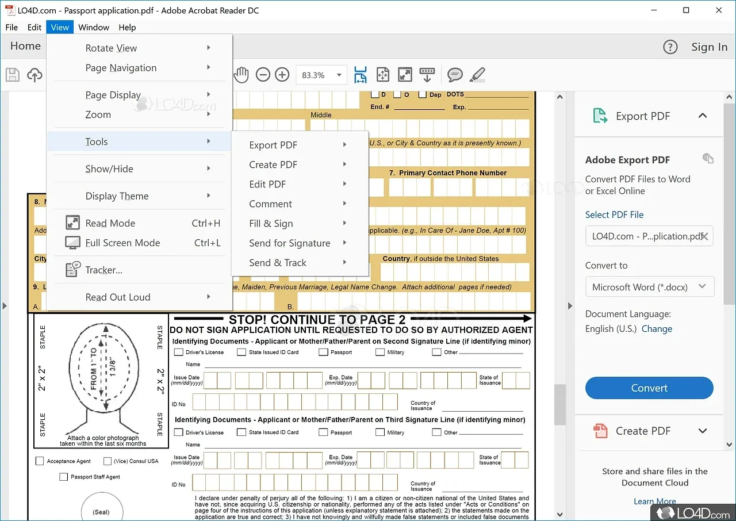The height and width of the screenshot is (521, 736).
Task: Check the first Other checkbox
Action: coord(437,352)
